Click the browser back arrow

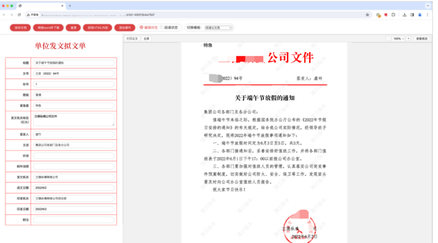4,15
